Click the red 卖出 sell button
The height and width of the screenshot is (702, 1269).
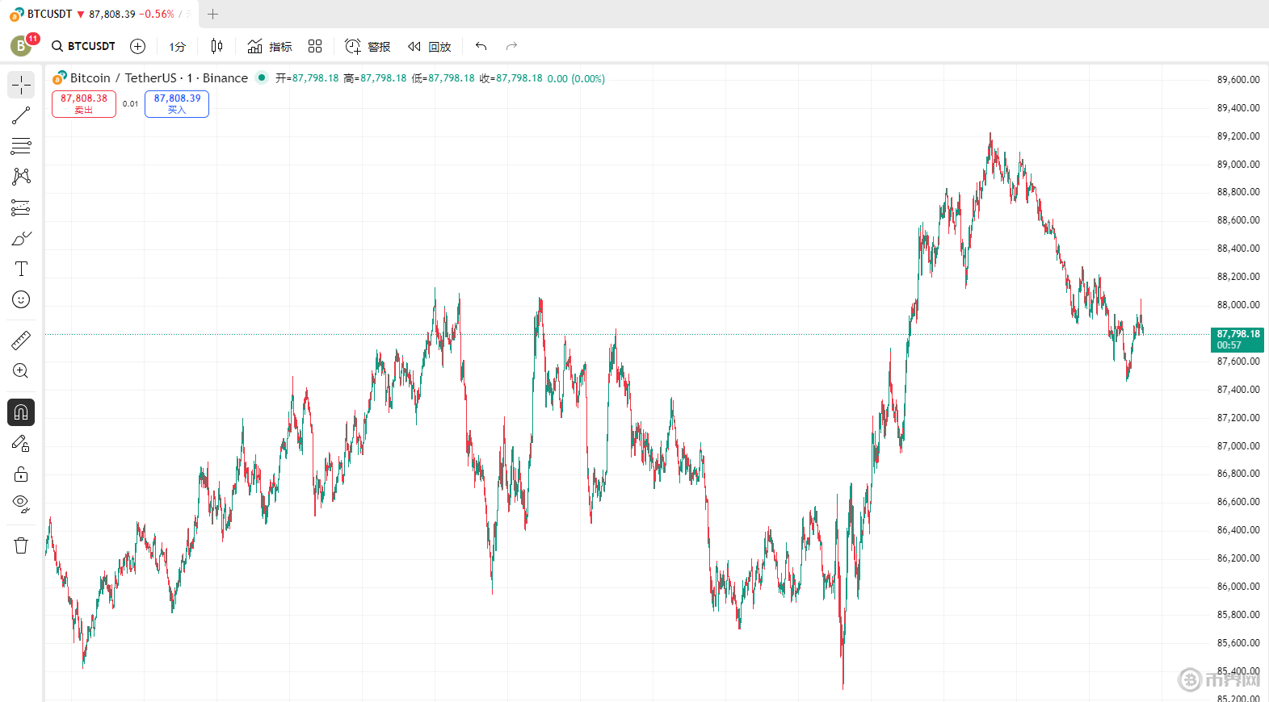[x=84, y=103]
